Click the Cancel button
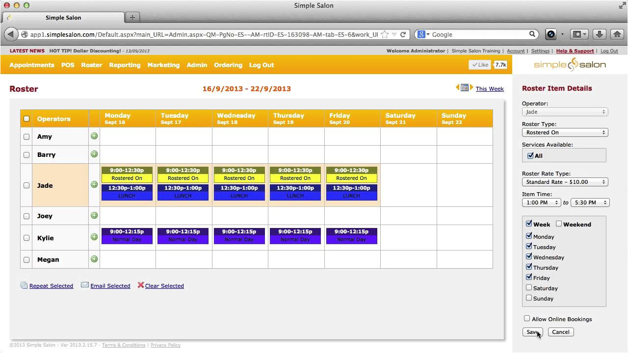Viewport: 628px width, 353px height. 561,332
